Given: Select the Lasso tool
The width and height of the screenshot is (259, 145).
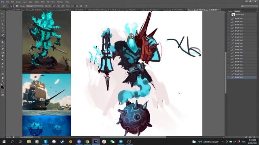Looking at the screenshot, I should tap(2, 21).
